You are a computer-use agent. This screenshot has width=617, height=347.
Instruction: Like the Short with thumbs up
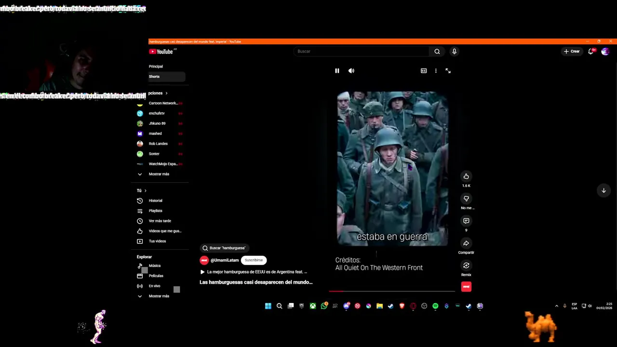(x=466, y=176)
